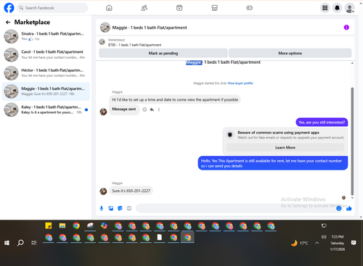
Task: Click Learn More about scams
Action: (x=285, y=147)
